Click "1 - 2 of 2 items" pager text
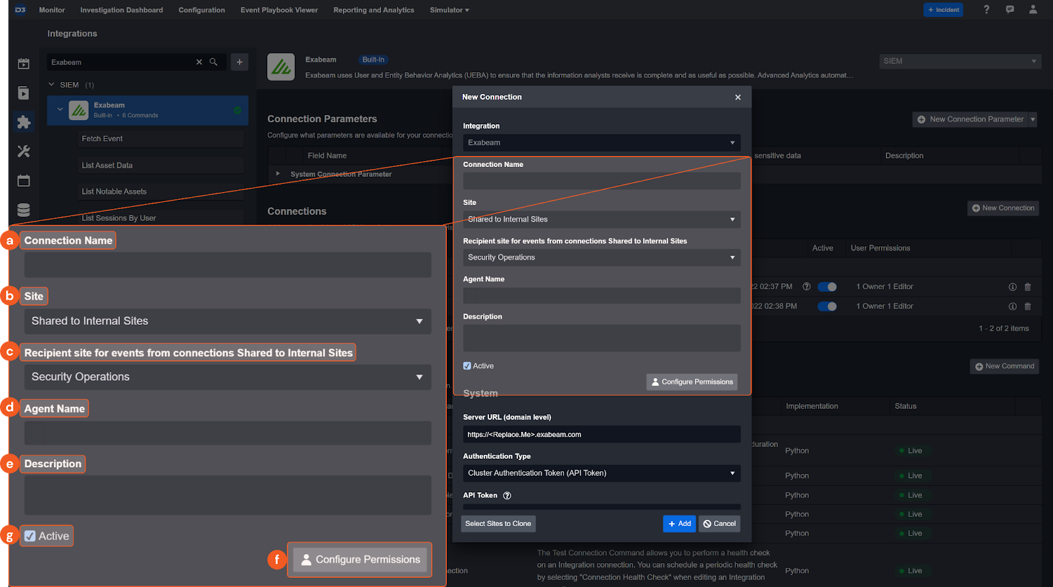The image size is (1053, 587). coord(1003,329)
